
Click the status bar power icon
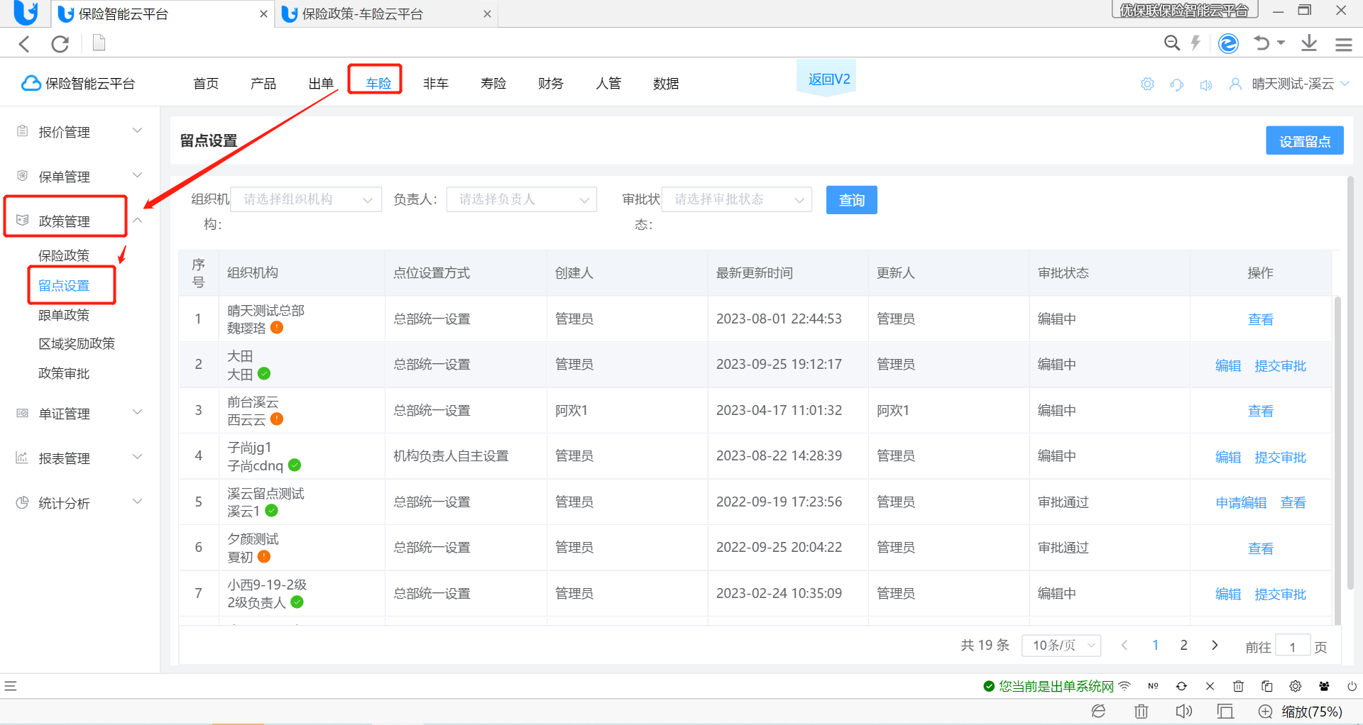pyautogui.click(x=1352, y=686)
